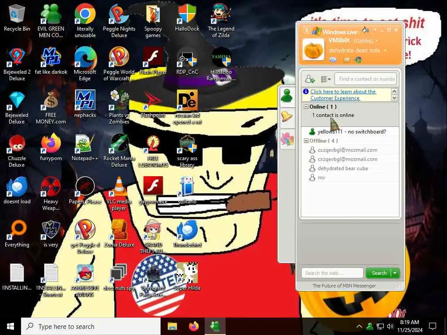Open the Windows Start button
This screenshot has width=447, height=335.
coord(10,326)
